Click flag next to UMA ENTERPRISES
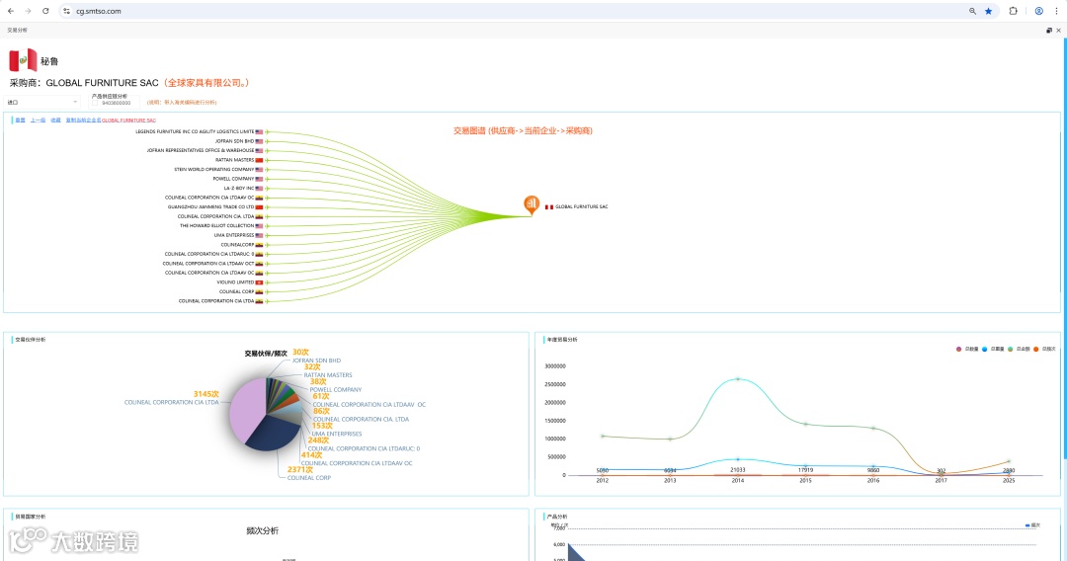Screen dimensions: 1067x561 pos(259,235)
